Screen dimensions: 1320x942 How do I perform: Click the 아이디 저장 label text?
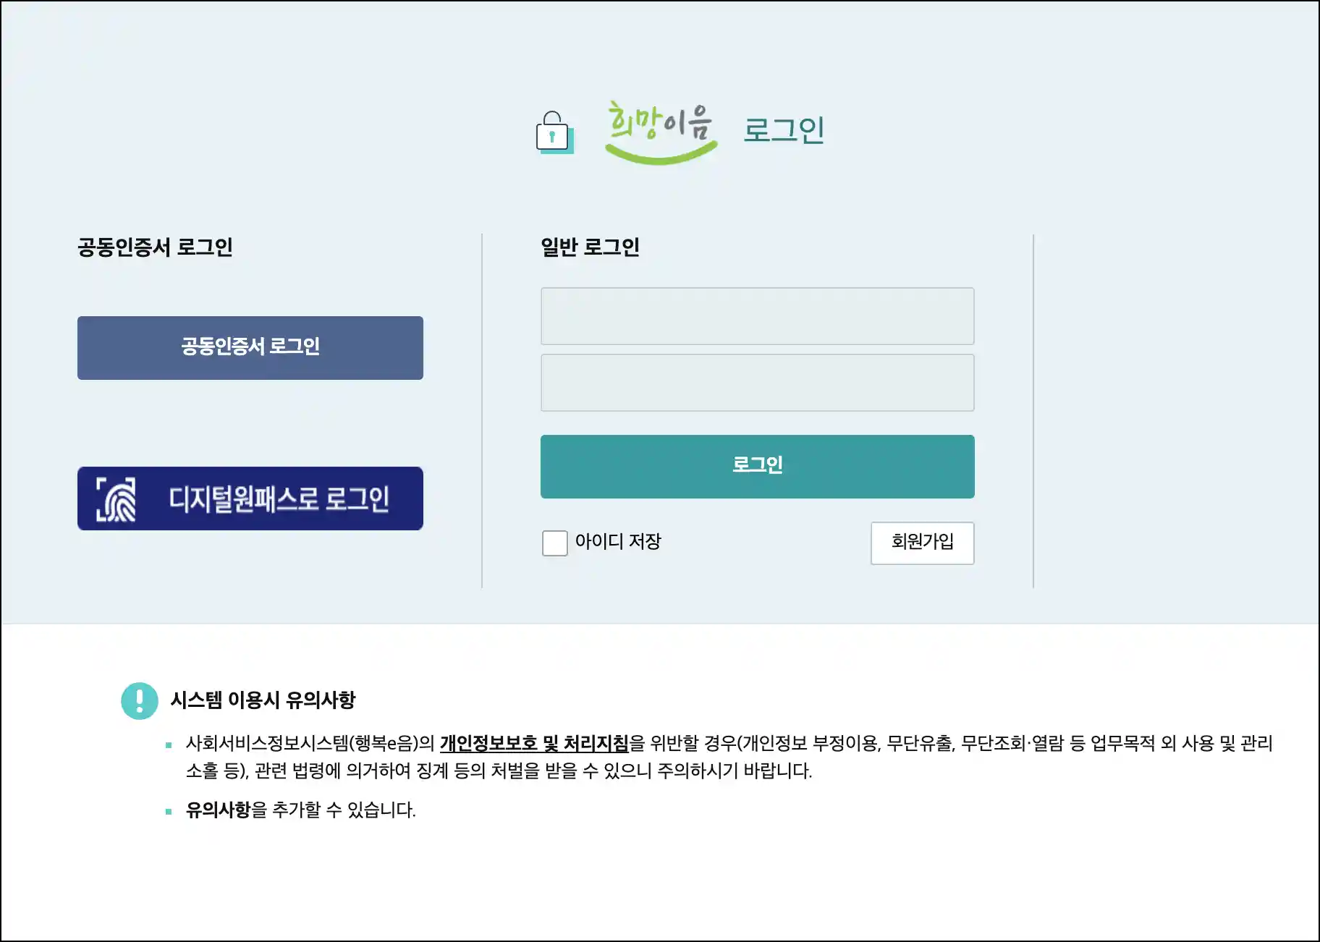[x=618, y=542]
